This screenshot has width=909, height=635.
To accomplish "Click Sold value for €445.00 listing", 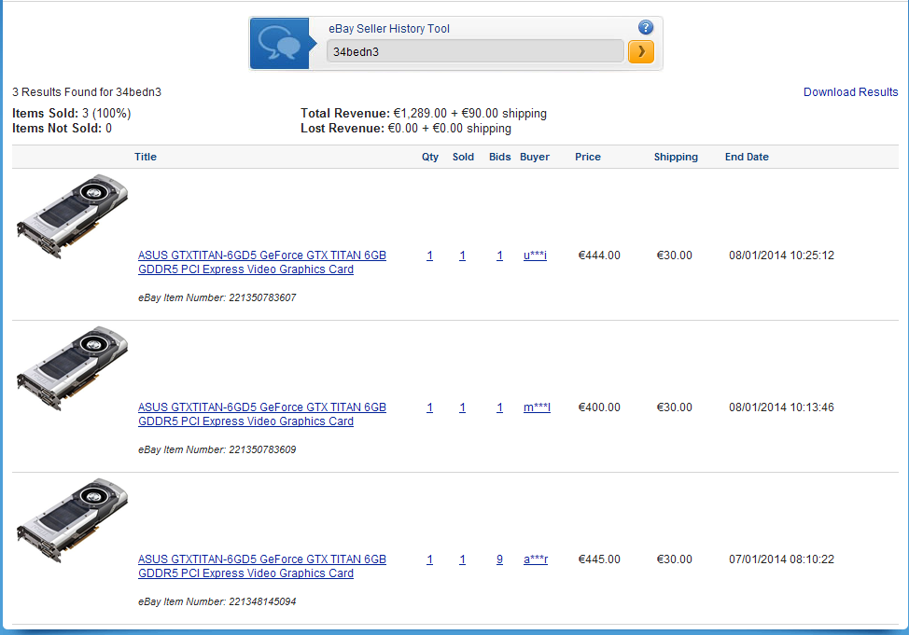I will 462,559.
